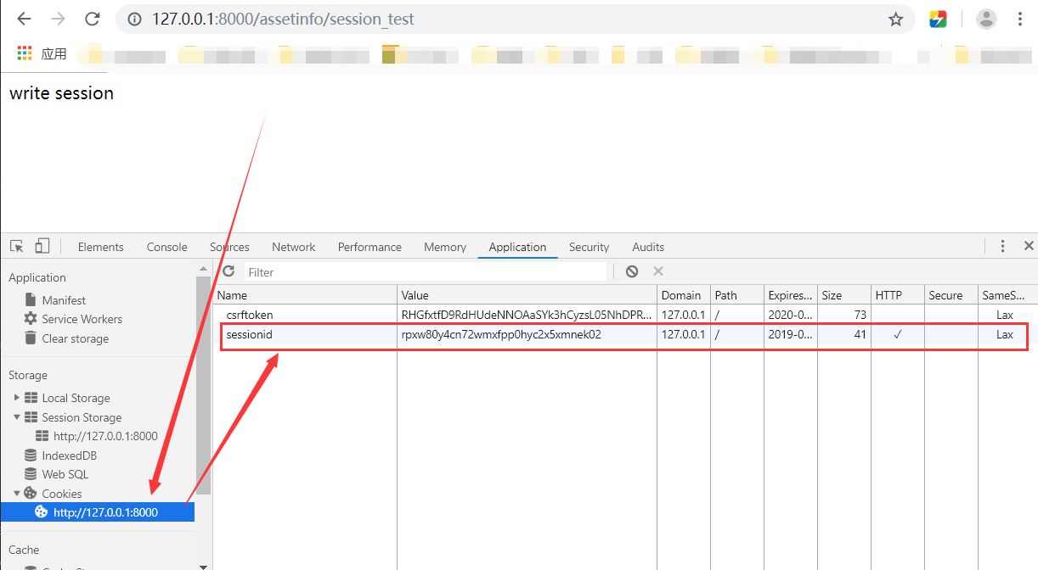Click the size value 41 of sessionid
The width and height of the screenshot is (1038, 570).
(860, 334)
